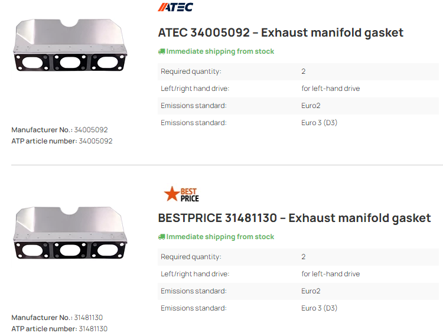Open the BESTPRICE 31481130 Exhaust manifold gasket title
This screenshot has width=443, height=333.
point(294,218)
